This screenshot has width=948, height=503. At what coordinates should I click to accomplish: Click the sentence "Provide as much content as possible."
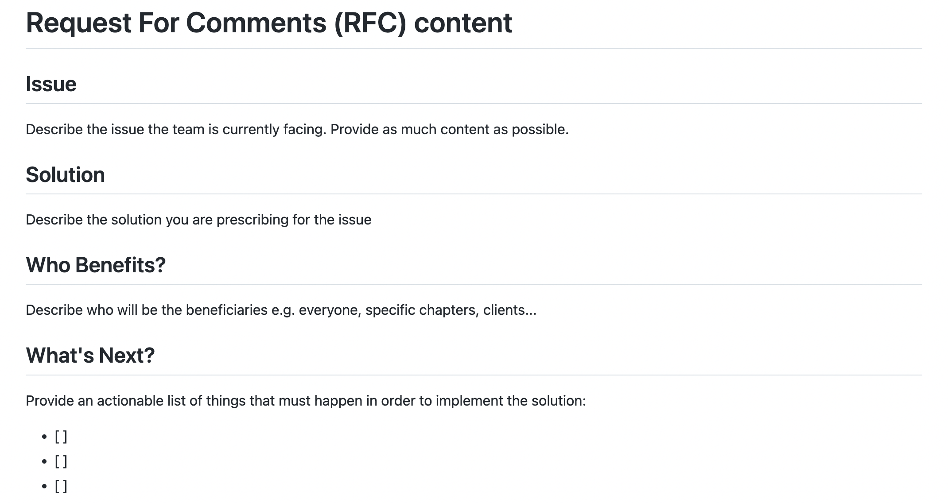pos(449,130)
